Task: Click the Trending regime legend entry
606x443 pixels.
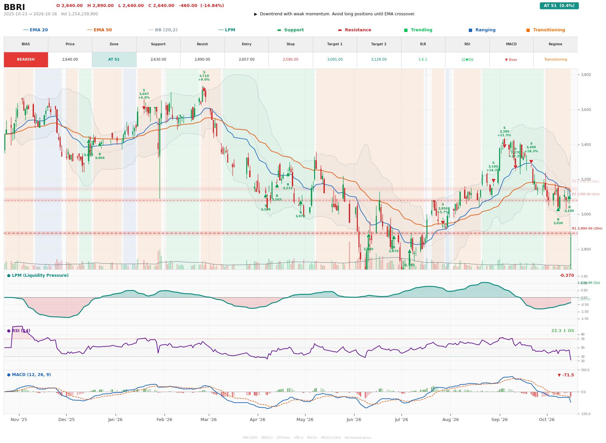Action: pyautogui.click(x=418, y=30)
